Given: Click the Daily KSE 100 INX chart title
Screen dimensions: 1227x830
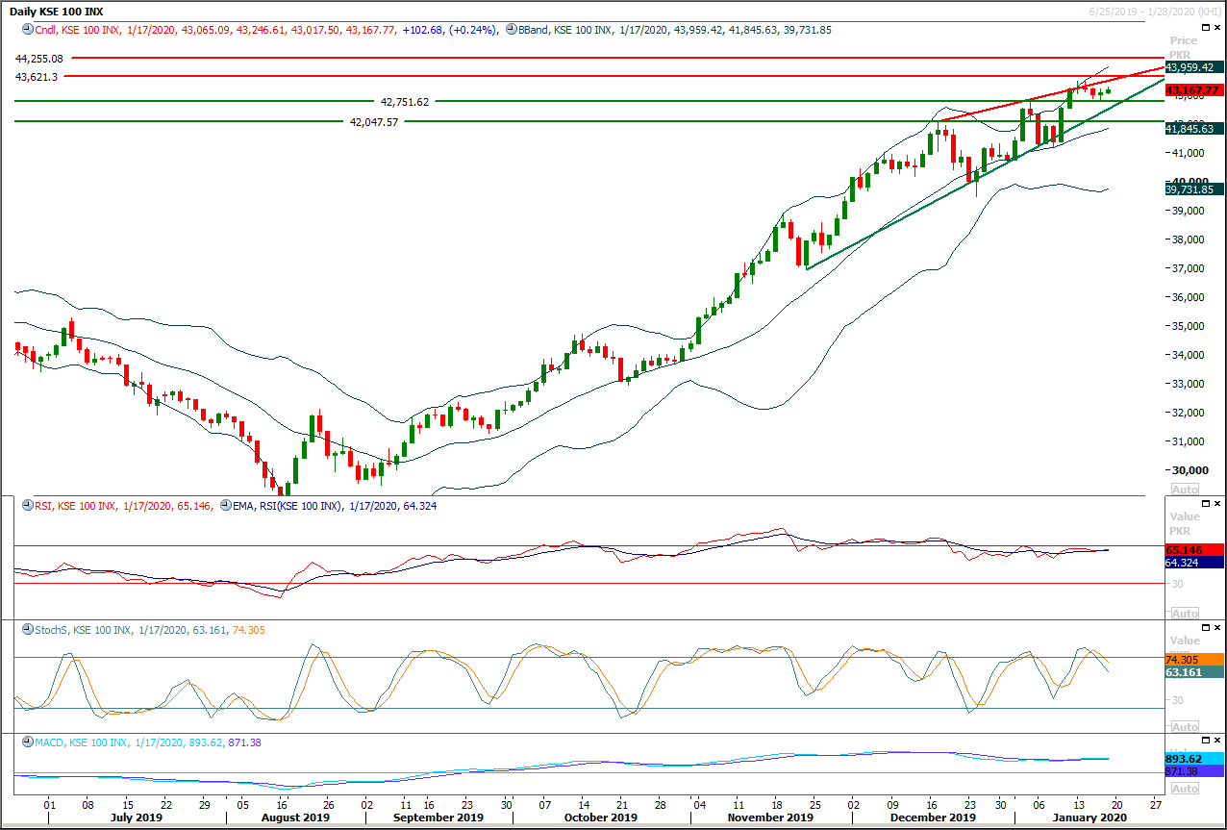Looking at the screenshot, I should click(58, 12).
